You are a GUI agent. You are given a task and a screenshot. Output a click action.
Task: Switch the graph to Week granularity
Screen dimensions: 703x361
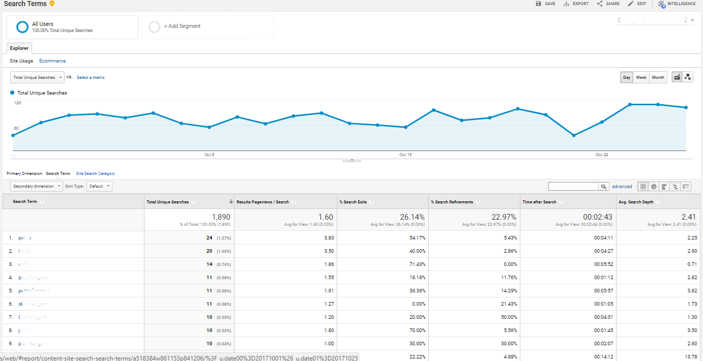click(641, 77)
